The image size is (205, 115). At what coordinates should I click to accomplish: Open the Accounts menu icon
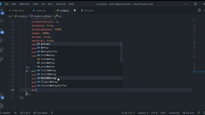click(2, 96)
